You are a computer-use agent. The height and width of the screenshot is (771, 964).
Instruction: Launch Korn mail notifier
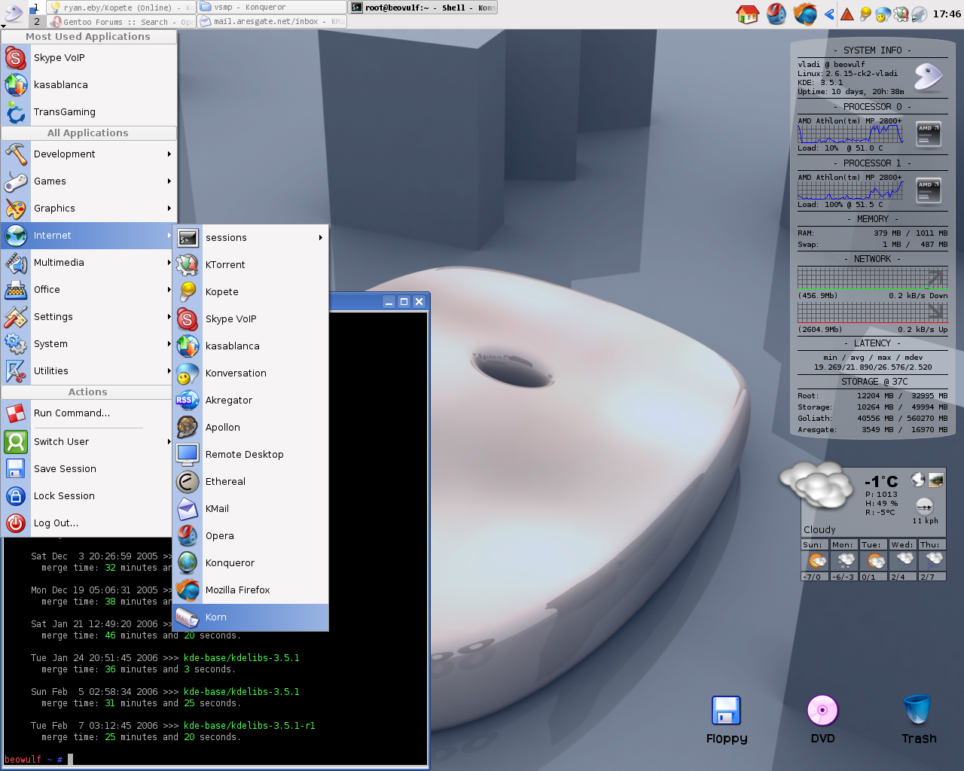click(251, 617)
